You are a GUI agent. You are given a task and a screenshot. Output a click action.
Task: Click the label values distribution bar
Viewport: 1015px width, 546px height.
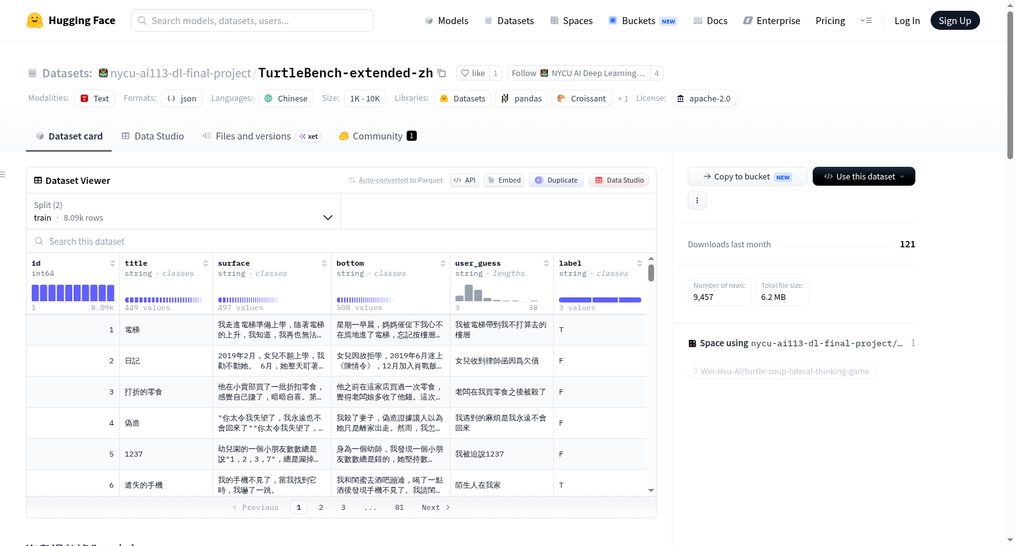tap(600, 299)
